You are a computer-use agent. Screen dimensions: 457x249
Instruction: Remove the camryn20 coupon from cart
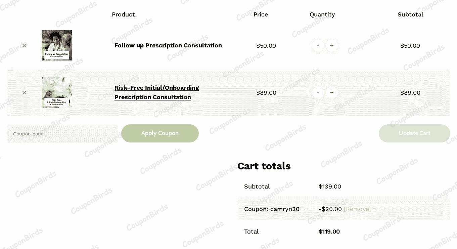click(x=357, y=209)
